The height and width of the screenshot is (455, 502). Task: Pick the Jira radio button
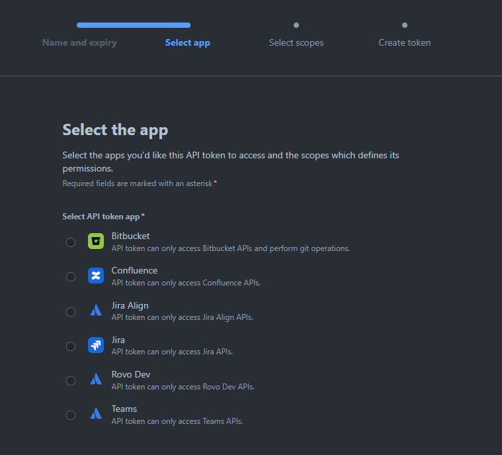pos(71,346)
